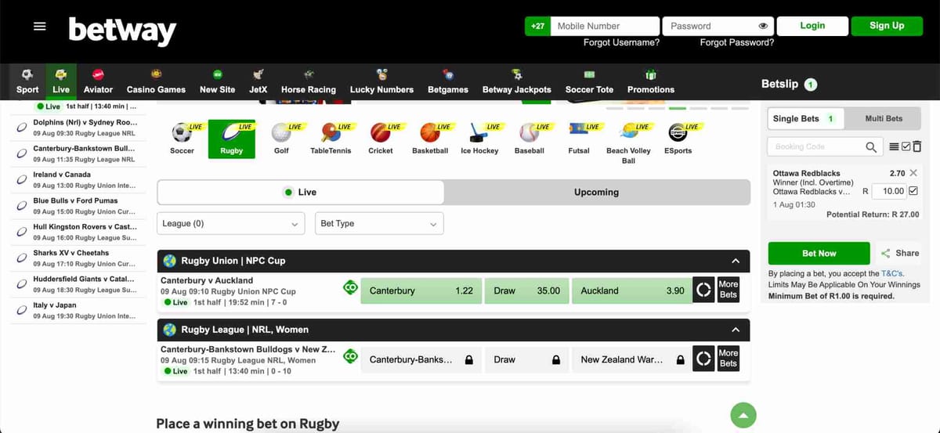940x433 pixels.
Task: Click the Sign Up button
Action: 887,26
